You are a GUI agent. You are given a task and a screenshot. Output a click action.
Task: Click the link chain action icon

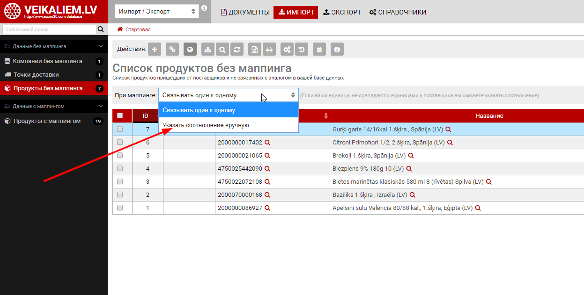pos(172,49)
